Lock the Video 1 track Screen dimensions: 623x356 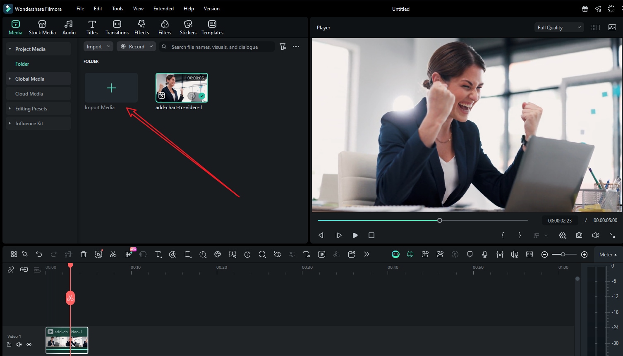[x=9, y=344]
